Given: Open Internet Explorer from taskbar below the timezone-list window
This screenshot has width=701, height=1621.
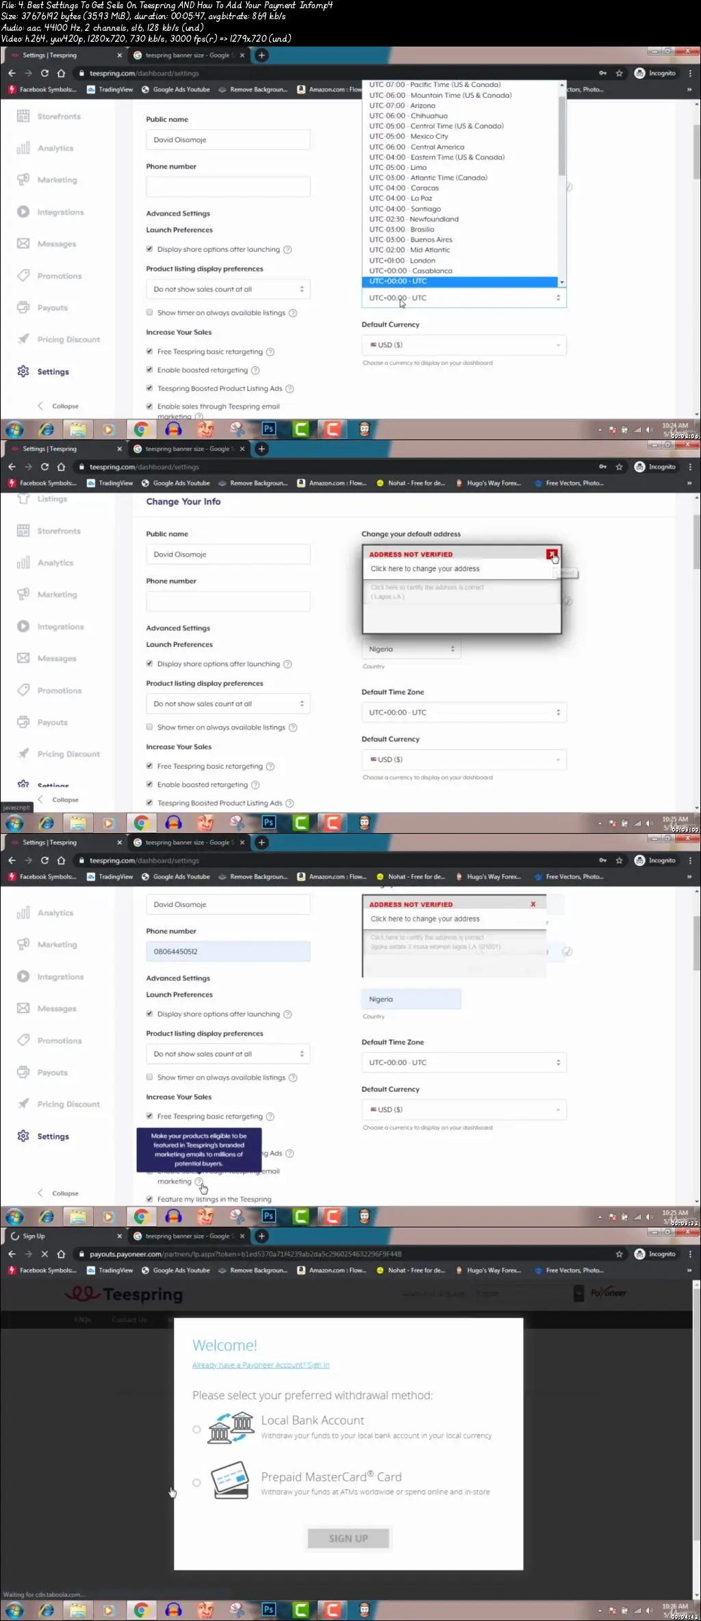Looking at the screenshot, I should tap(47, 429).
